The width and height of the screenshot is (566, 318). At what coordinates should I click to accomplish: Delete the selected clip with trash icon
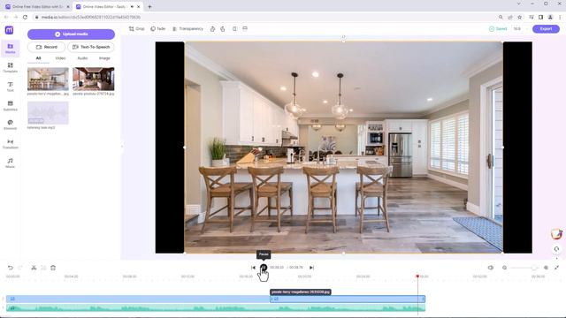53,268
